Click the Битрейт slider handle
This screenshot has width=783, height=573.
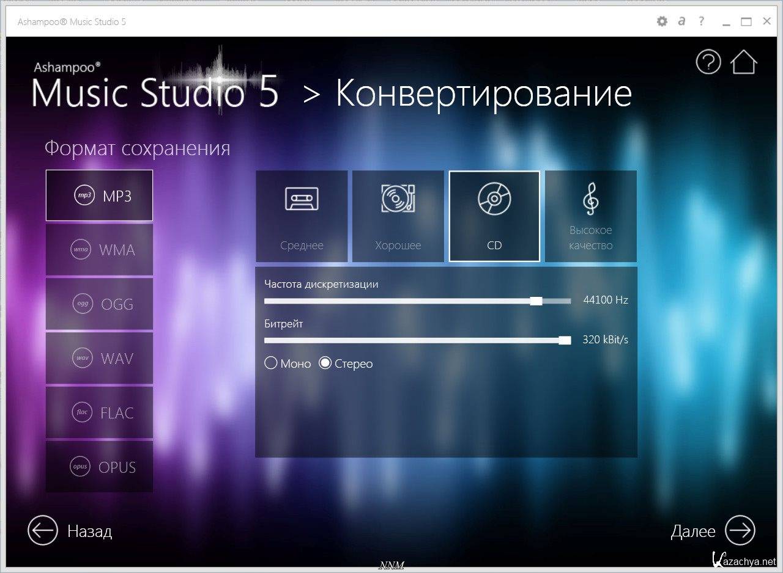click(x=565, y=340)
